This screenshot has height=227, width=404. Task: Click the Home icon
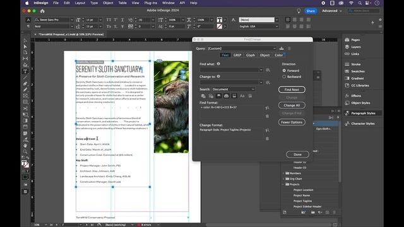coord(42,11)
